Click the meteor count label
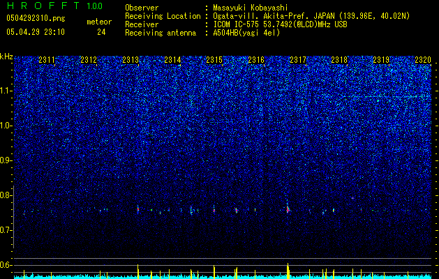Screen dimensions: 439x279 (x=99, y=22)
